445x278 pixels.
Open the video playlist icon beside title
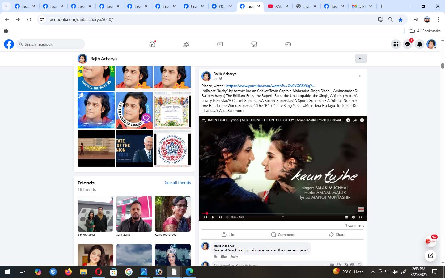click(x=204, y=120)
